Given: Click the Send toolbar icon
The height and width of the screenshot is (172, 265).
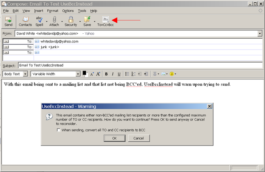Looking at the screenshot, I should coord(8,21).
